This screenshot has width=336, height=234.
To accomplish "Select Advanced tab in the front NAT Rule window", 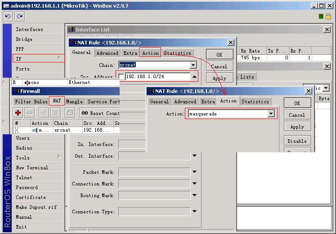I will [x=185, y=102].
